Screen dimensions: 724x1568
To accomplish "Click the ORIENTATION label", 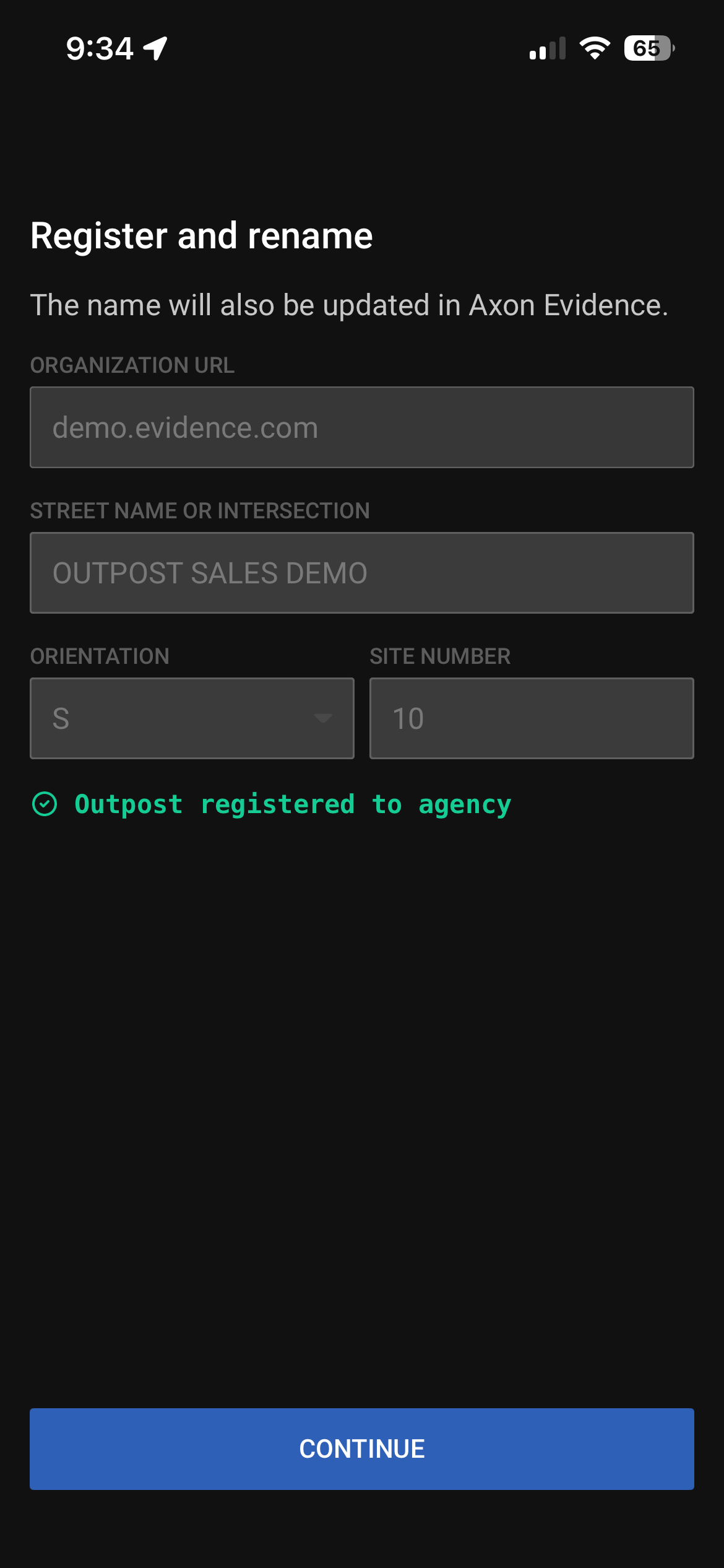I will click(x=100, y=656).
